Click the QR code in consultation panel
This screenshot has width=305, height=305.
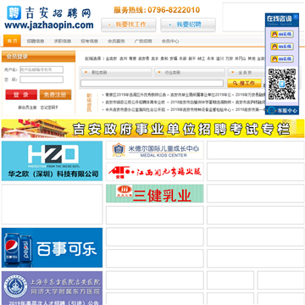coord(282,84)
